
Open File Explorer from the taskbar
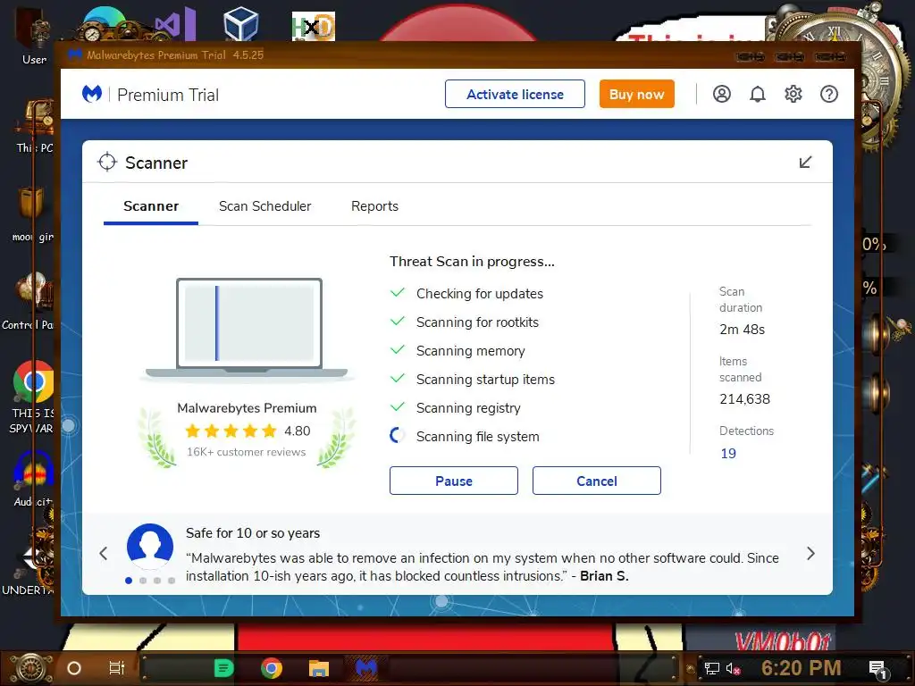pos(319,668)
